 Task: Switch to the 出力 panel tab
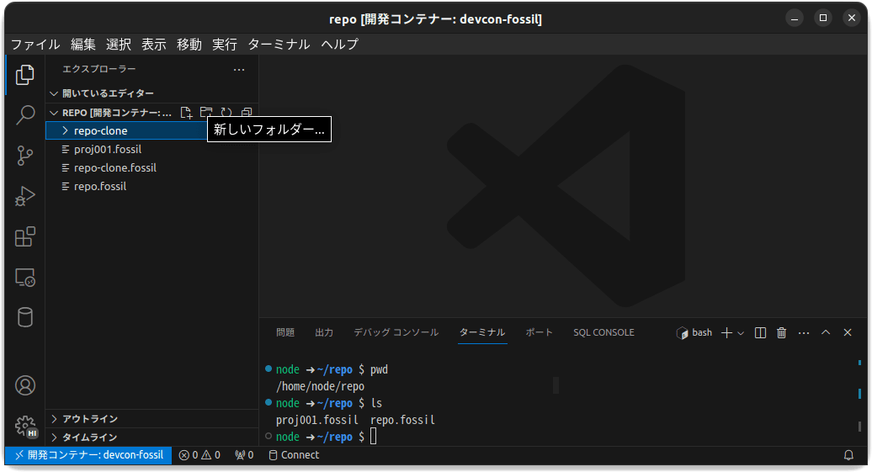pyautogui.click(x=324, y=332)
